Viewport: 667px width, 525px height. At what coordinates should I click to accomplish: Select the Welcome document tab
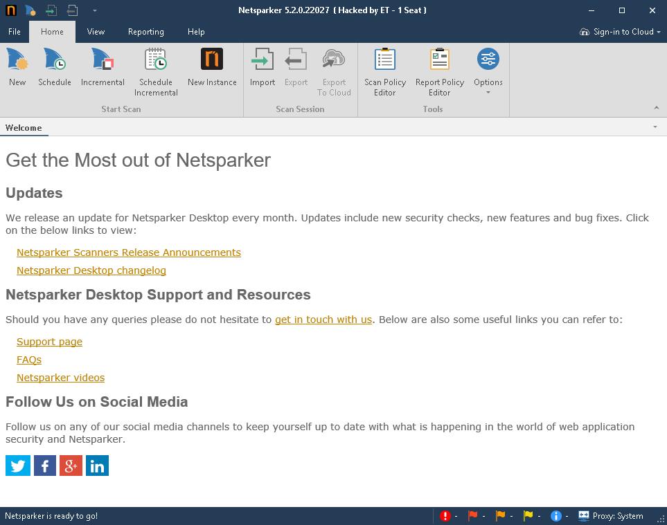[x=24, y=128]
